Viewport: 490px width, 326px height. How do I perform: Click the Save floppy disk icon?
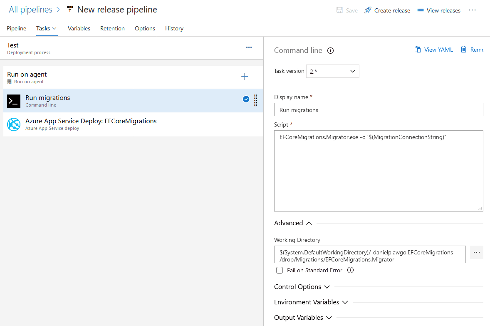(x=339, y=10)
